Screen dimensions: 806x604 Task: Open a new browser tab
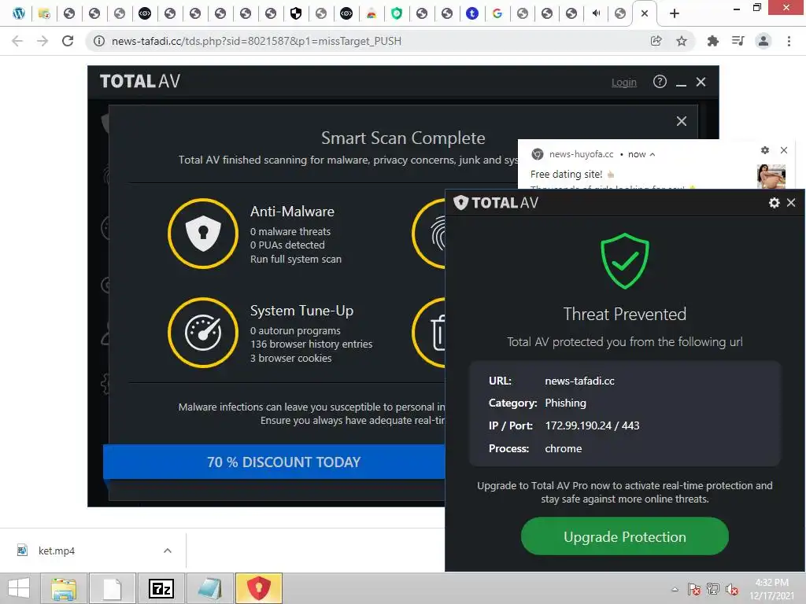[x=675, y=13]
